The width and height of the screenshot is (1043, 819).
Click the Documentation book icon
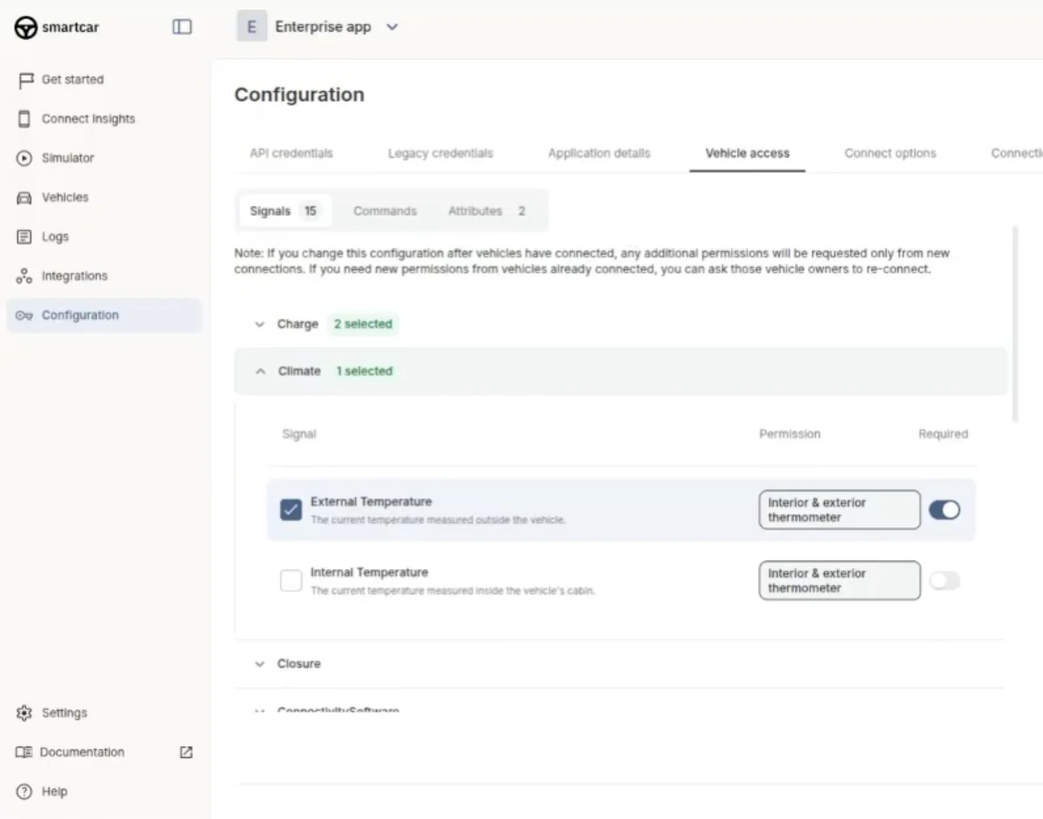coord(24,752)
